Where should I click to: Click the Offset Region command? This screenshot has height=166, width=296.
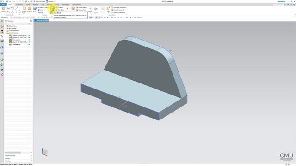pos(81,7)
